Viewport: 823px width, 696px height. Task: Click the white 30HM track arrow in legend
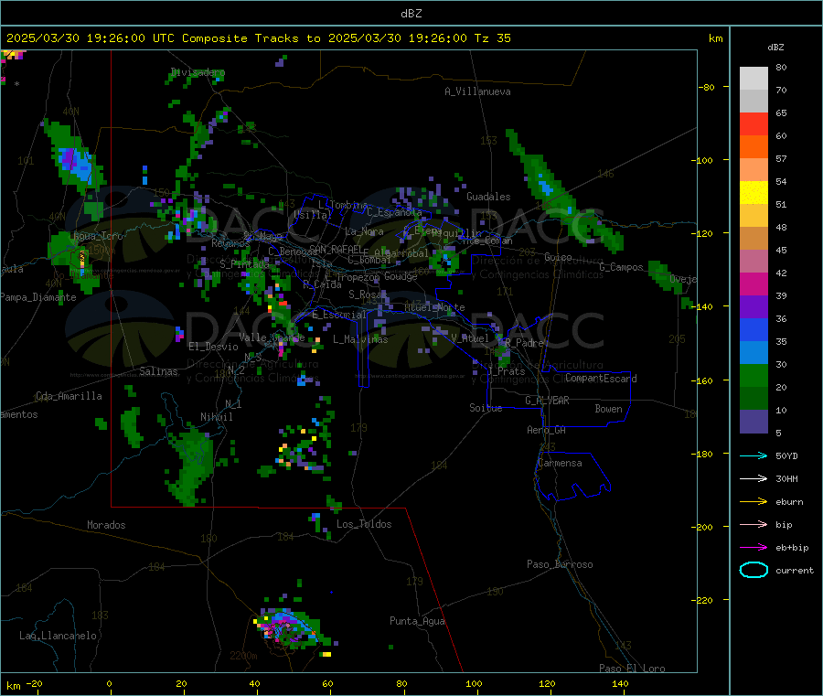(x=754, y=478)
